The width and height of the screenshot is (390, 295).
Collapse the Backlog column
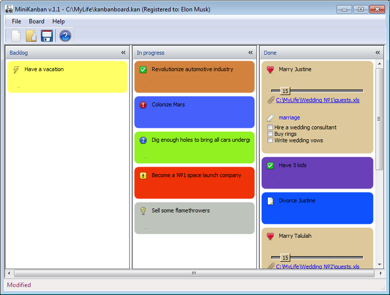click(123, 53)
